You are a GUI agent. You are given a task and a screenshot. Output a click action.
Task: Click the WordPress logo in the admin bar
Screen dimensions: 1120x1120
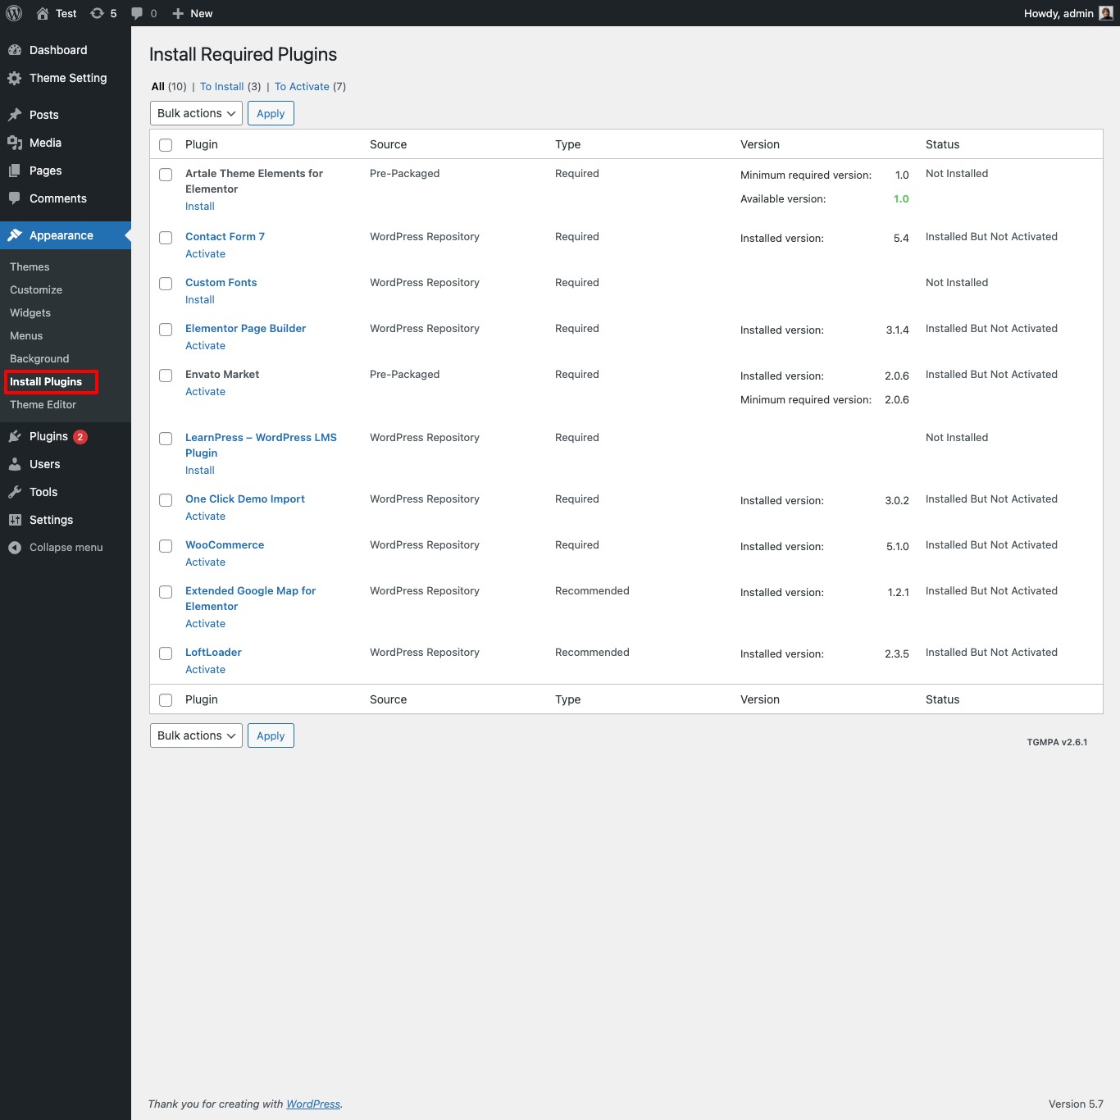13,13
